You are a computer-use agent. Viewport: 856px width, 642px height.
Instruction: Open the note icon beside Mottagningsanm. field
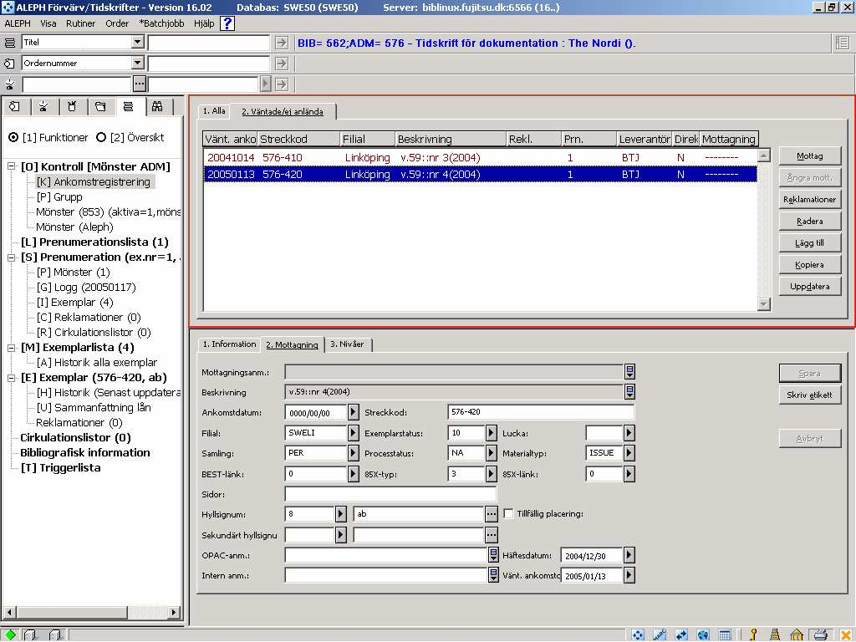(x=629, y=372)
